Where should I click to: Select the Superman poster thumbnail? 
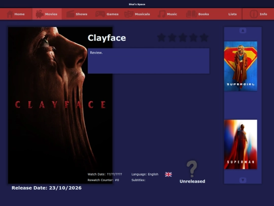pos(241,144)
